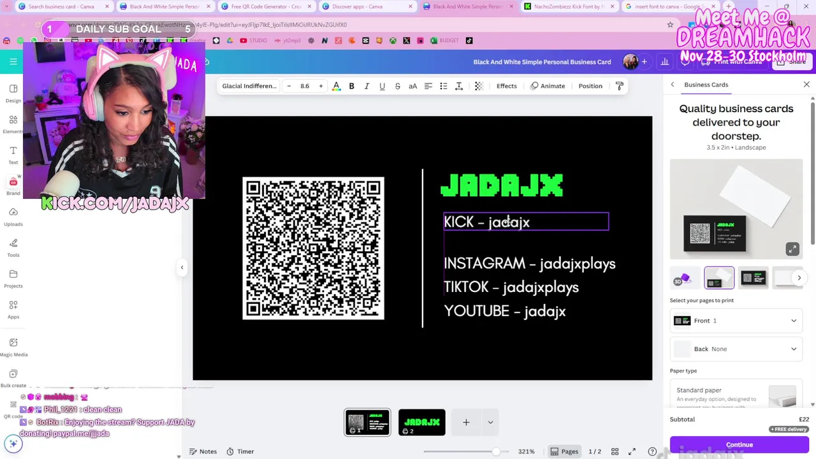Open the Elements panel in sidebar
The height and width of the screenshot is (459, 816).
13,124
